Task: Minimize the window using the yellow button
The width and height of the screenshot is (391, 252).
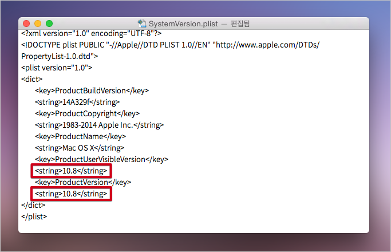Action: (x=38, y=23)
